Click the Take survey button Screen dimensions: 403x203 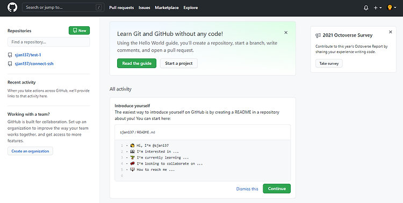[x=329, y=63]
